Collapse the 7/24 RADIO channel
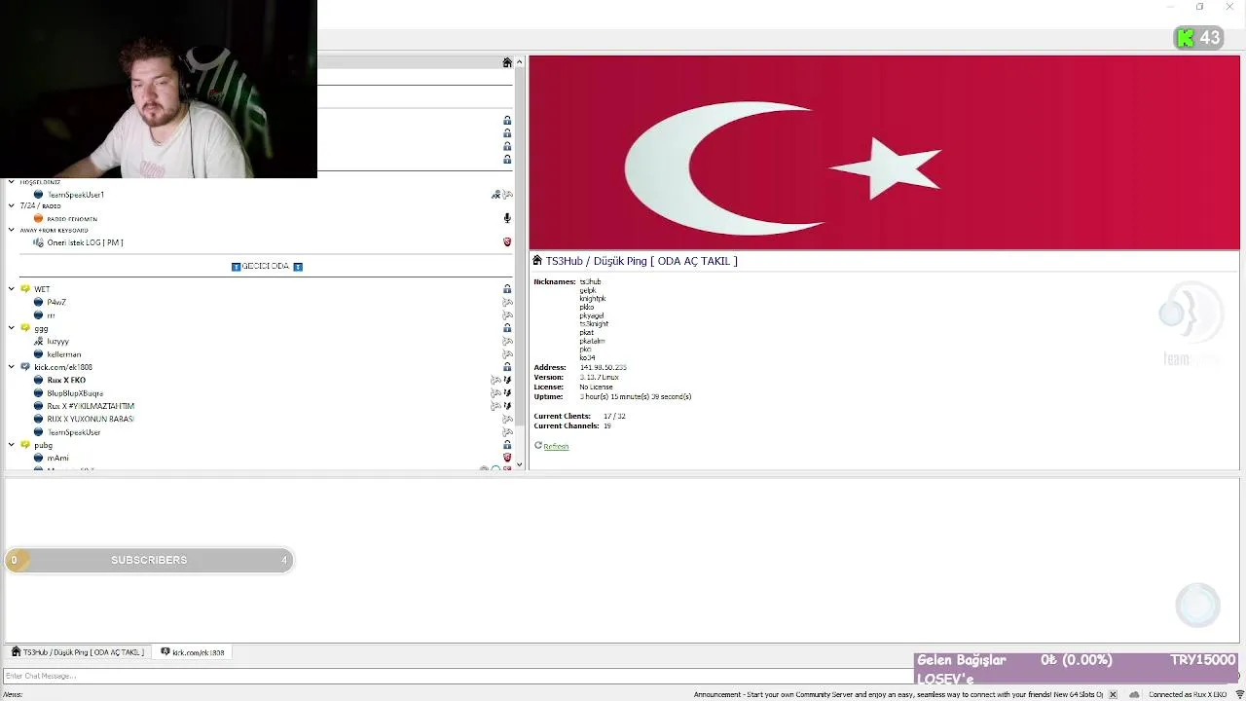 [12, 205]
